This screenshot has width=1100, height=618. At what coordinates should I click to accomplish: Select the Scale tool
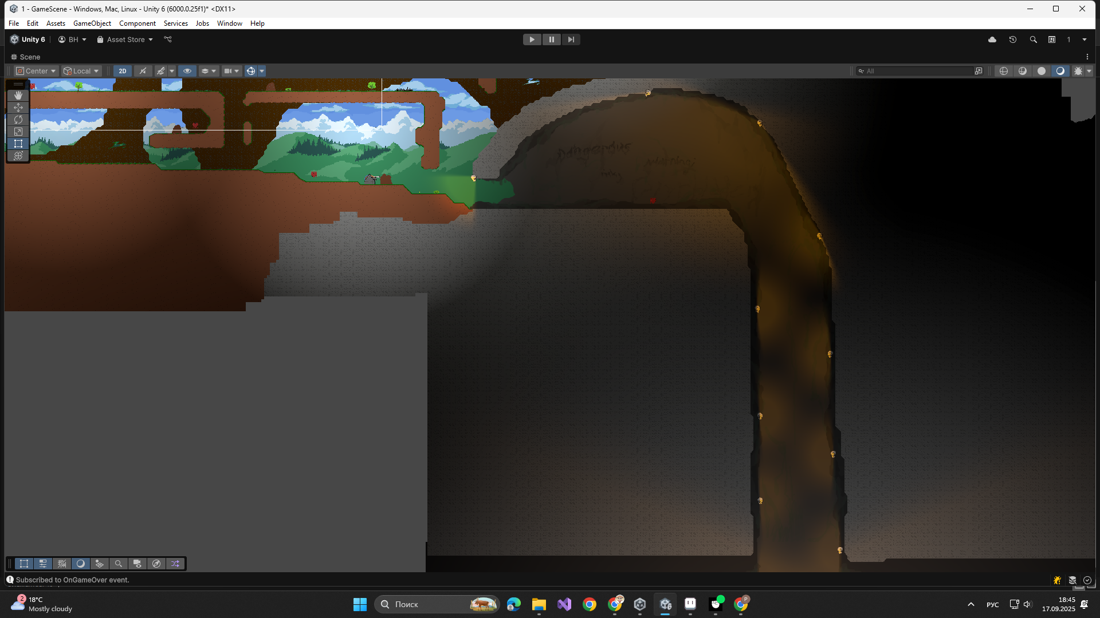[18, 132]
